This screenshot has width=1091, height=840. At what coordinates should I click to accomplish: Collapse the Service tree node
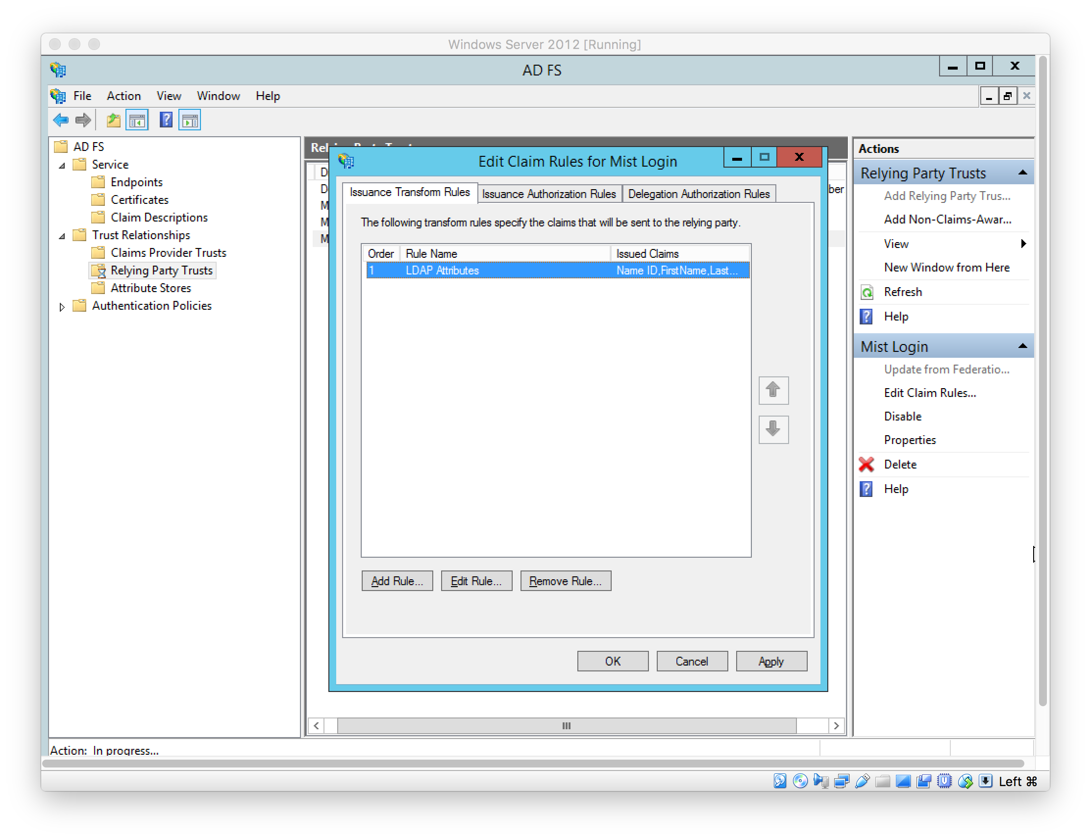pyautogui.click(x=62, y=165)
